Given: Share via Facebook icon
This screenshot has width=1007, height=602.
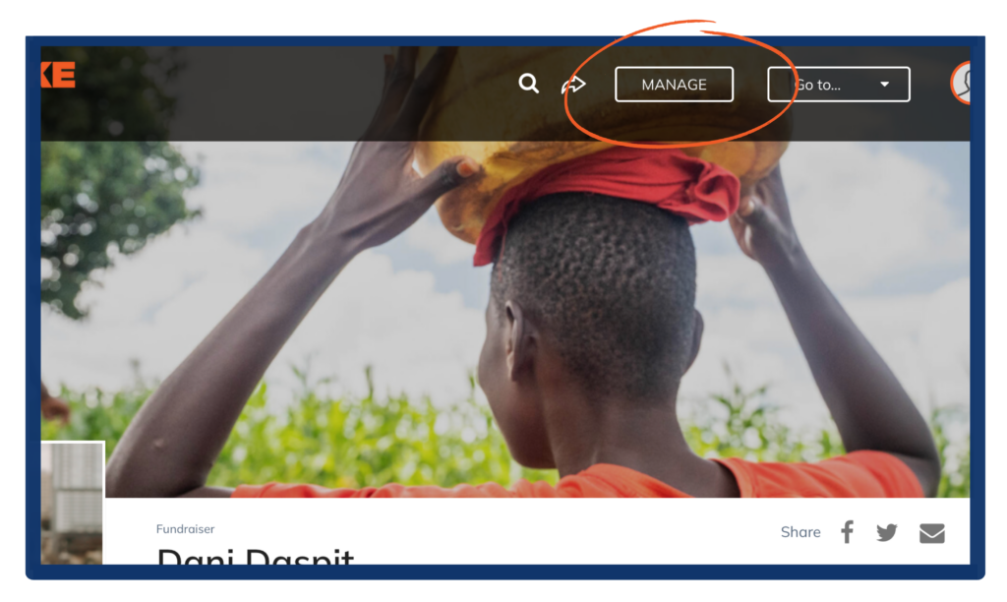Looking at the screenshot, I should [x=847, y=532].
